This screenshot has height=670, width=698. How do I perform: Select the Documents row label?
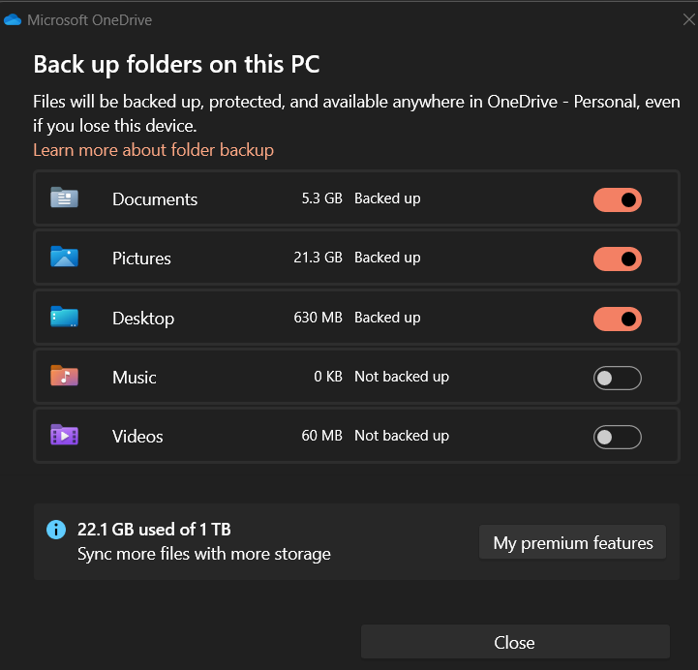[x=155, y=199]
